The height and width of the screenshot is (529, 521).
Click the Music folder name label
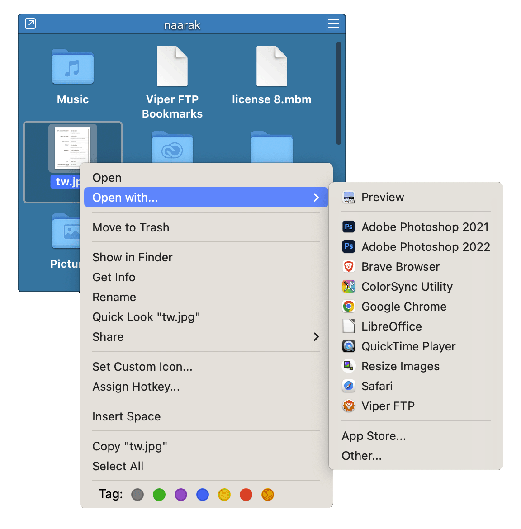click(x=72, y=99)
